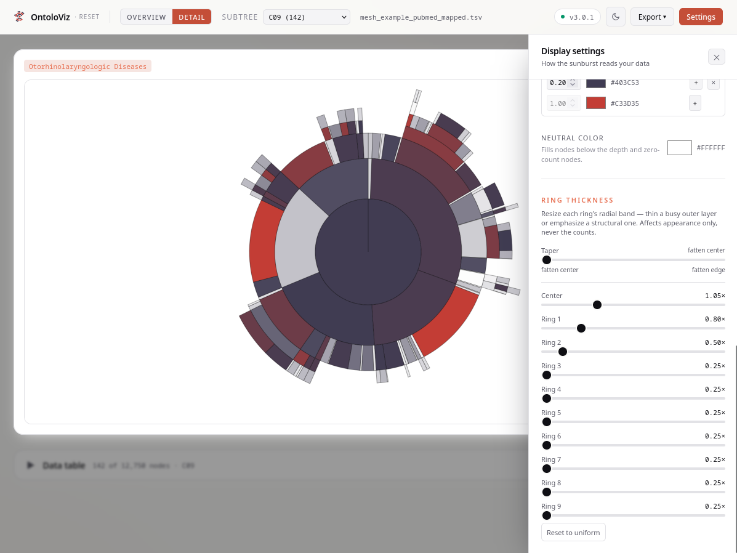Screen dimensions: 737x553
Task: Click the NEUTRAL COLOR label
Action: (x=572, y=138)
